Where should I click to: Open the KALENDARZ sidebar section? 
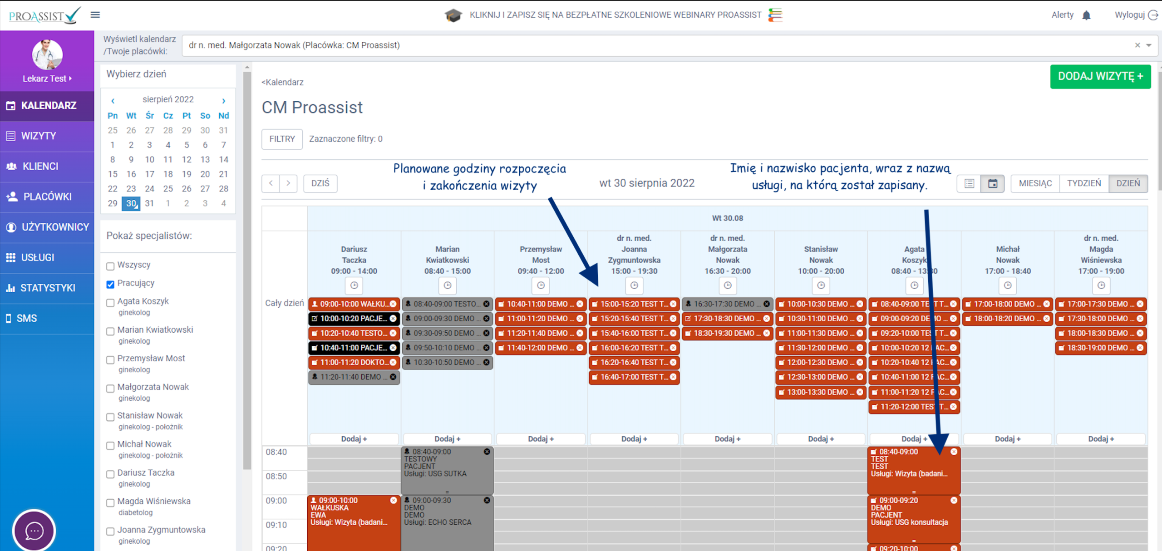tap(47, 105)
